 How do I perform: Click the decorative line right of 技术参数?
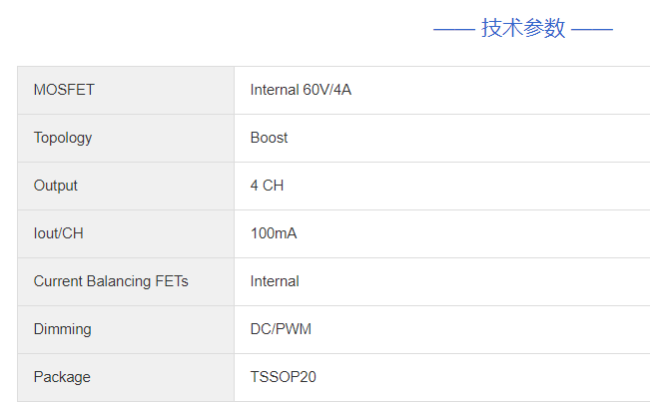point(592,29)
